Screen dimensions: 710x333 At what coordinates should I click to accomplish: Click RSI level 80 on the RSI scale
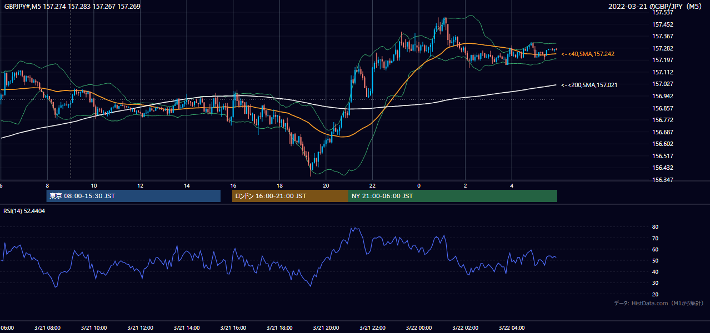coord(656,227)
